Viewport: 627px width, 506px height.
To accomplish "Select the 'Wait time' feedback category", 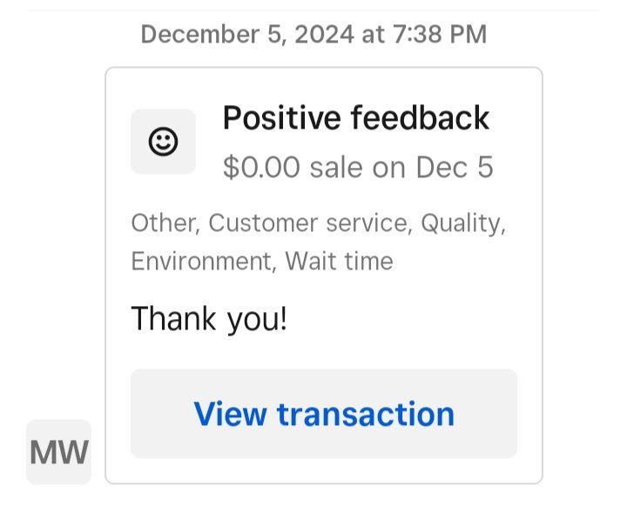I will pyautogui.click(x=339, y=262).
